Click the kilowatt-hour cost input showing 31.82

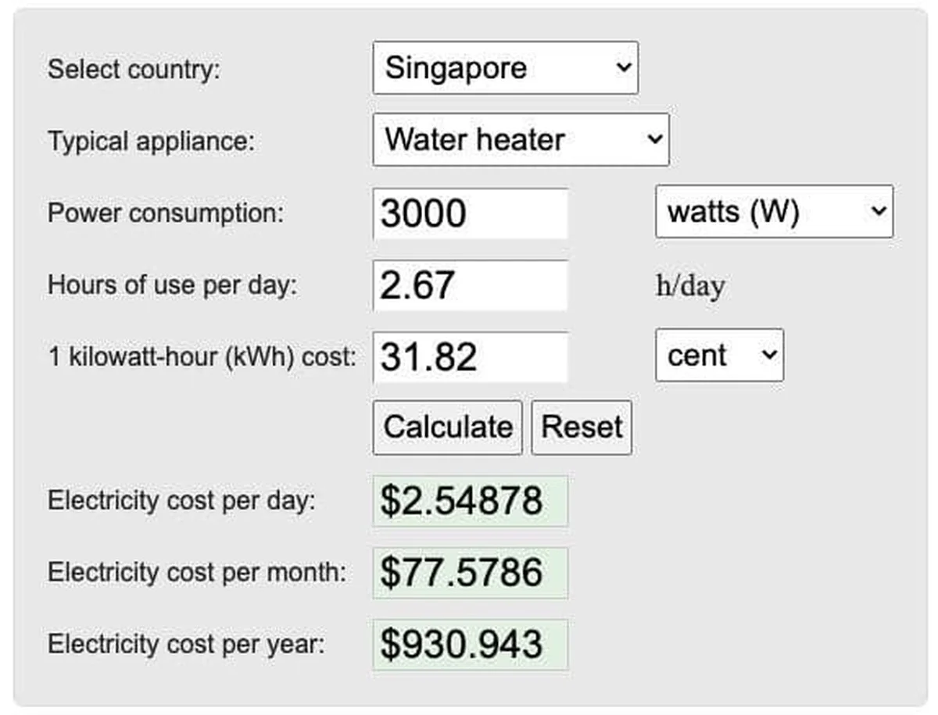click(469, 356)
